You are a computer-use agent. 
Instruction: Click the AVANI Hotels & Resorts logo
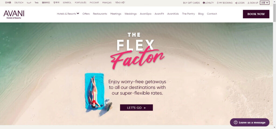(14, 14)
